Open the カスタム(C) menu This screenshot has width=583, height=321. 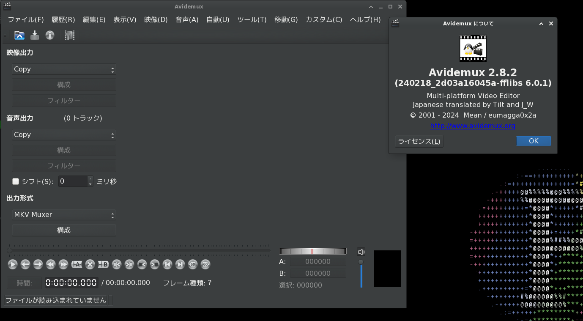(x=324, y=20)
